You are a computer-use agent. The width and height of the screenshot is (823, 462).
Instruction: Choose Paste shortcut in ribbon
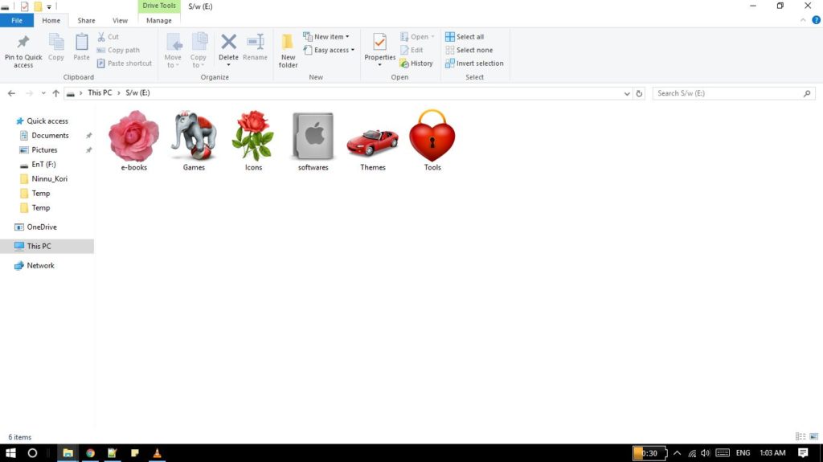125,63
